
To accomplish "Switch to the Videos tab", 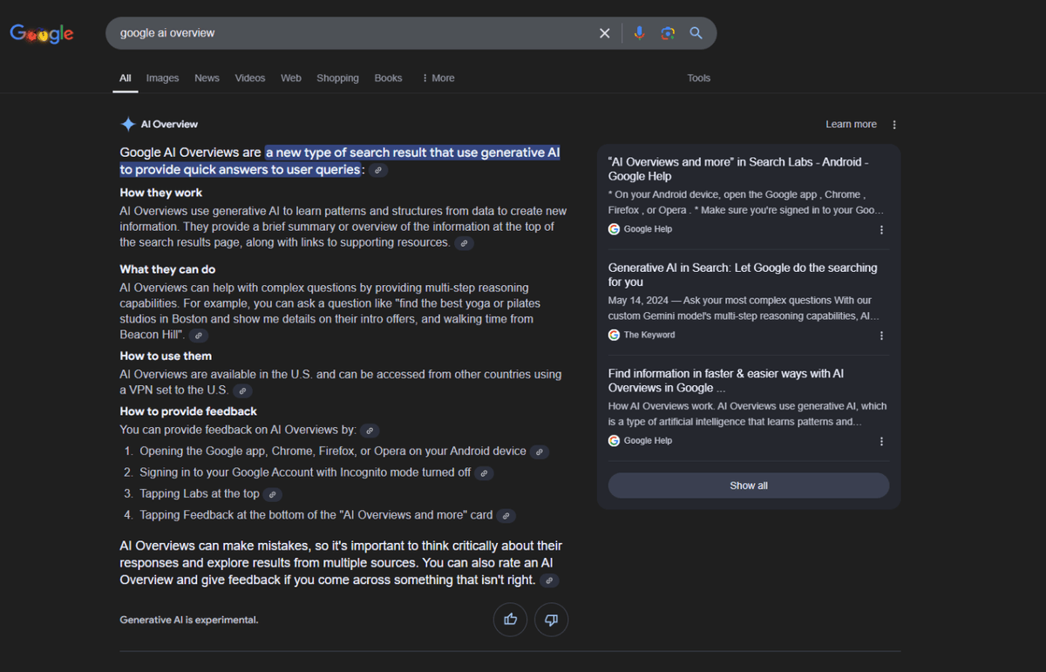I will (250, 78).
